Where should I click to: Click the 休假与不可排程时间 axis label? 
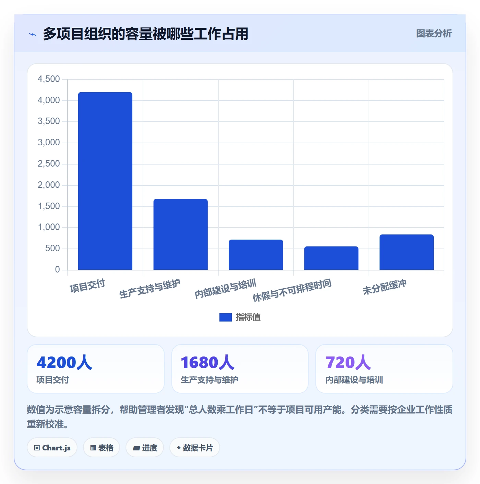click(x=292, y=290)
